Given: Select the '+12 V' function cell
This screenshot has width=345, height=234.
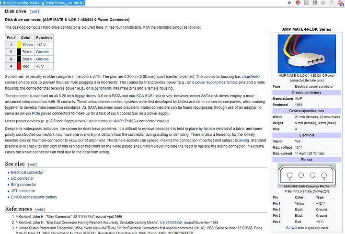Looking at the screenshot, I should 44,45.
